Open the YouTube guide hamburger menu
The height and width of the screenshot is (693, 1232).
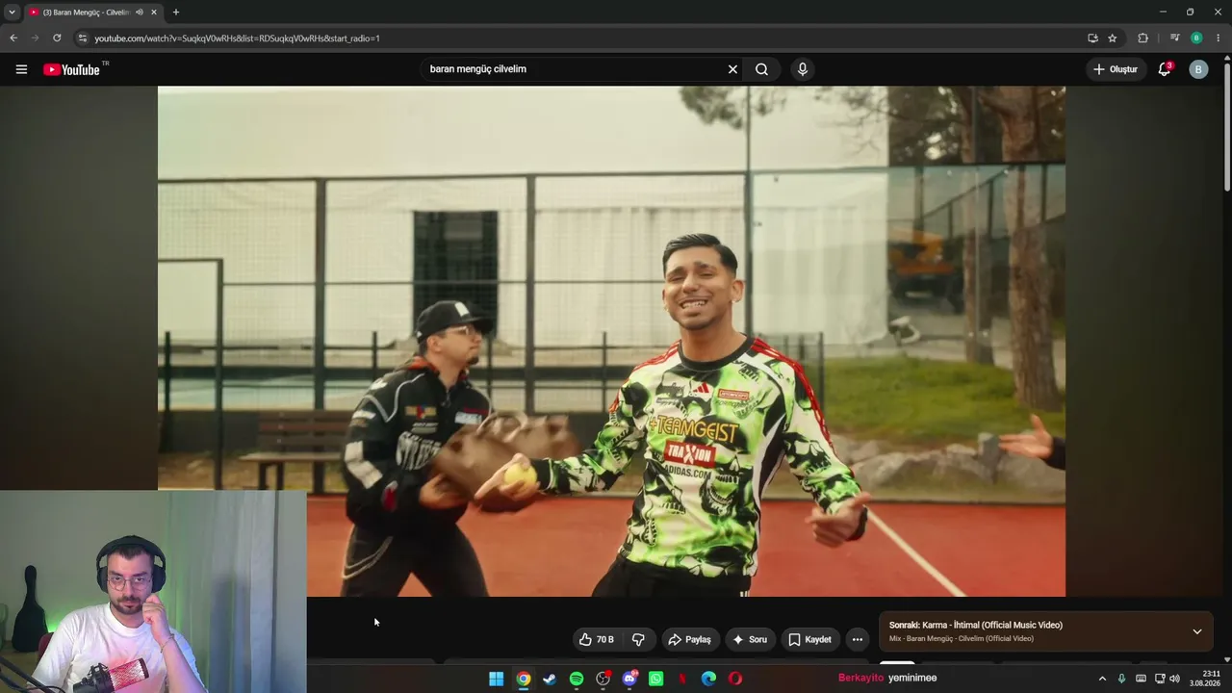click(21, 69)
